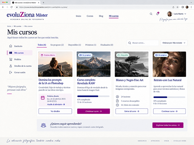Click the clock icon beside 4h 30min de contenido
The height and width of the screenshot is (145, 194).
click(117, 105)
